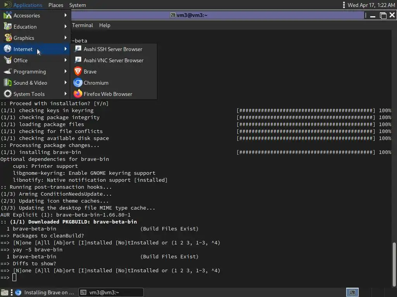Click the clock showing Wed Apr 17

[371, 5]
